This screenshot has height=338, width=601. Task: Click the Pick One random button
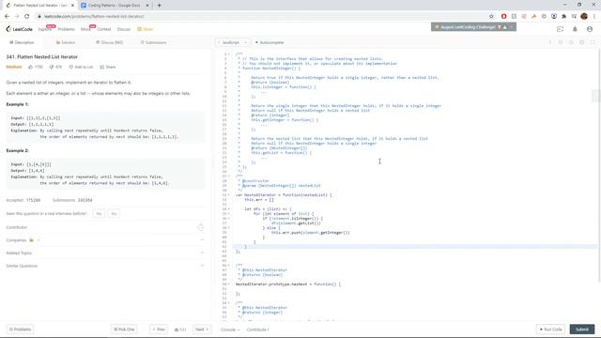point(124,330)
